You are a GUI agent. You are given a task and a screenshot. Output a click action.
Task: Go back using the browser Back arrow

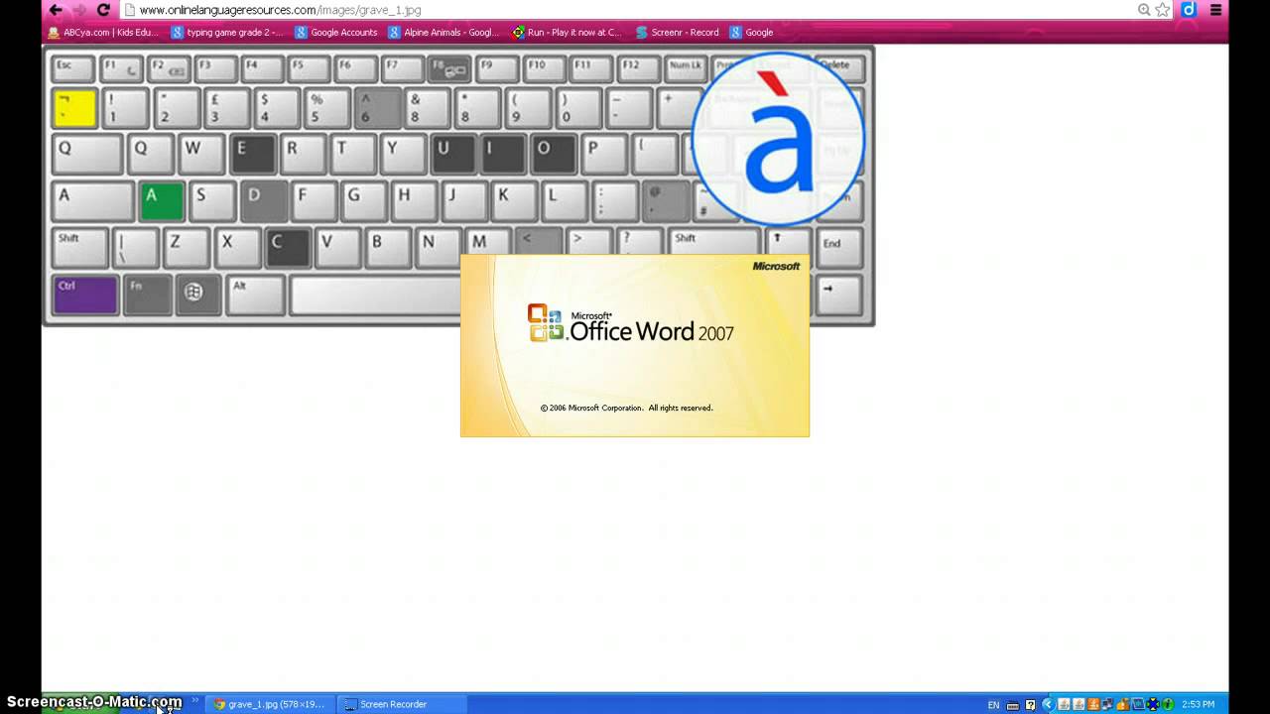(x=56, y=10)
